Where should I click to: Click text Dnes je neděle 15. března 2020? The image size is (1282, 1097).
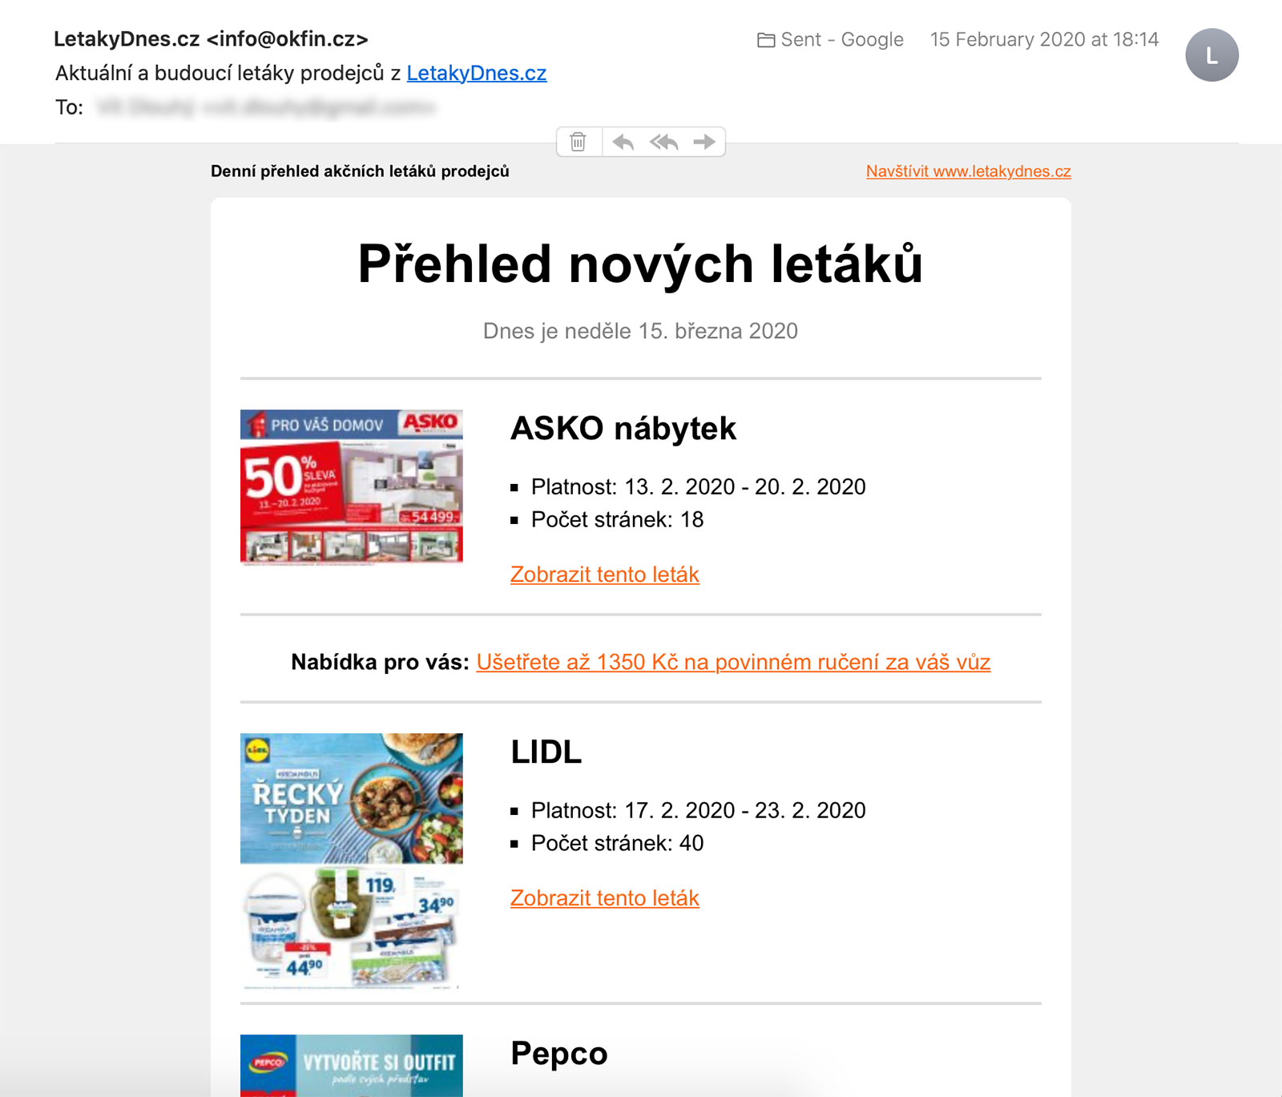point(641,331)
